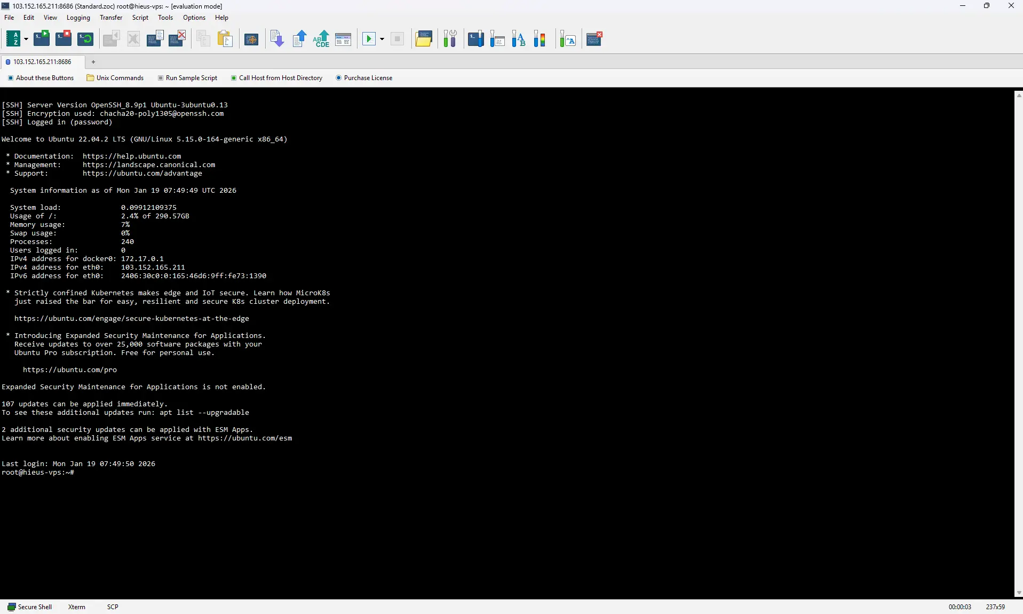Viewport: 1023px width, 614px height.
Task: Open the Transfer menu
Action: [x=111, y=18]
